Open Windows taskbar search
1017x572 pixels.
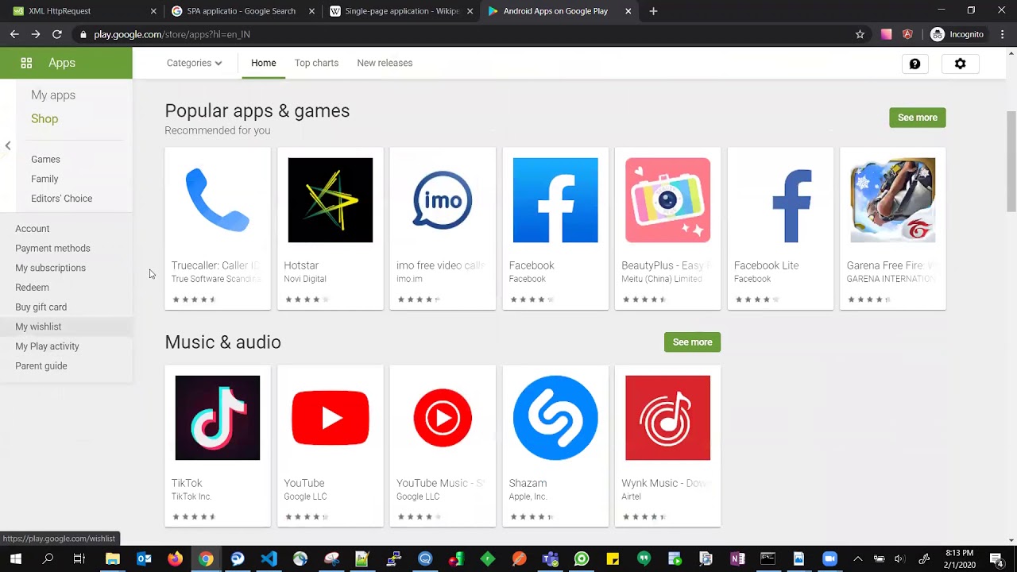48,559
